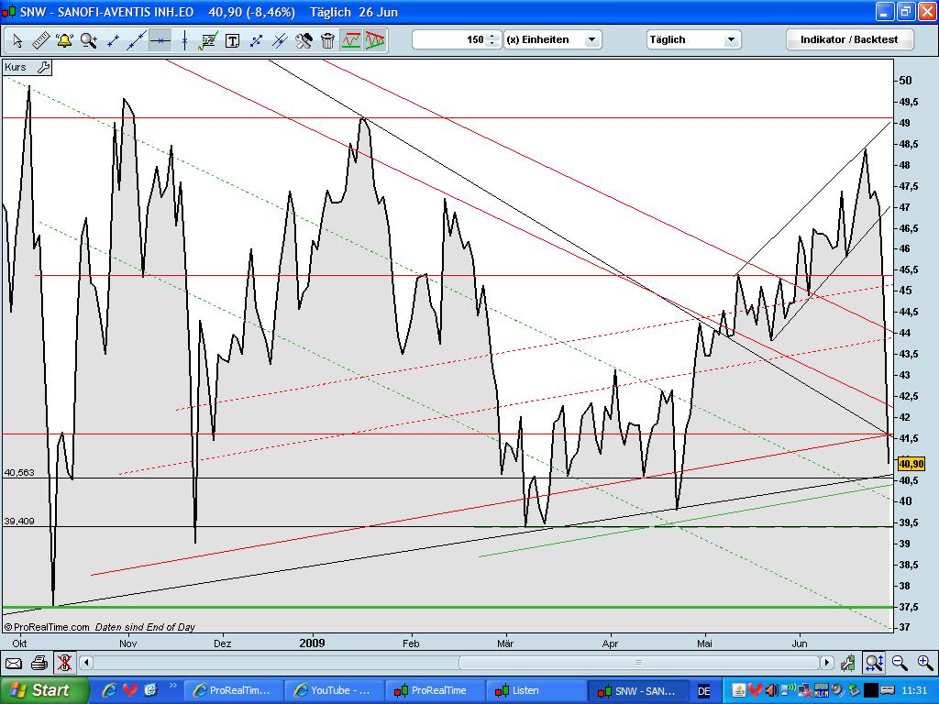Open the tools configuration hammer icon
The height and width of the screenshot is (704, 939).
point(304,40)
